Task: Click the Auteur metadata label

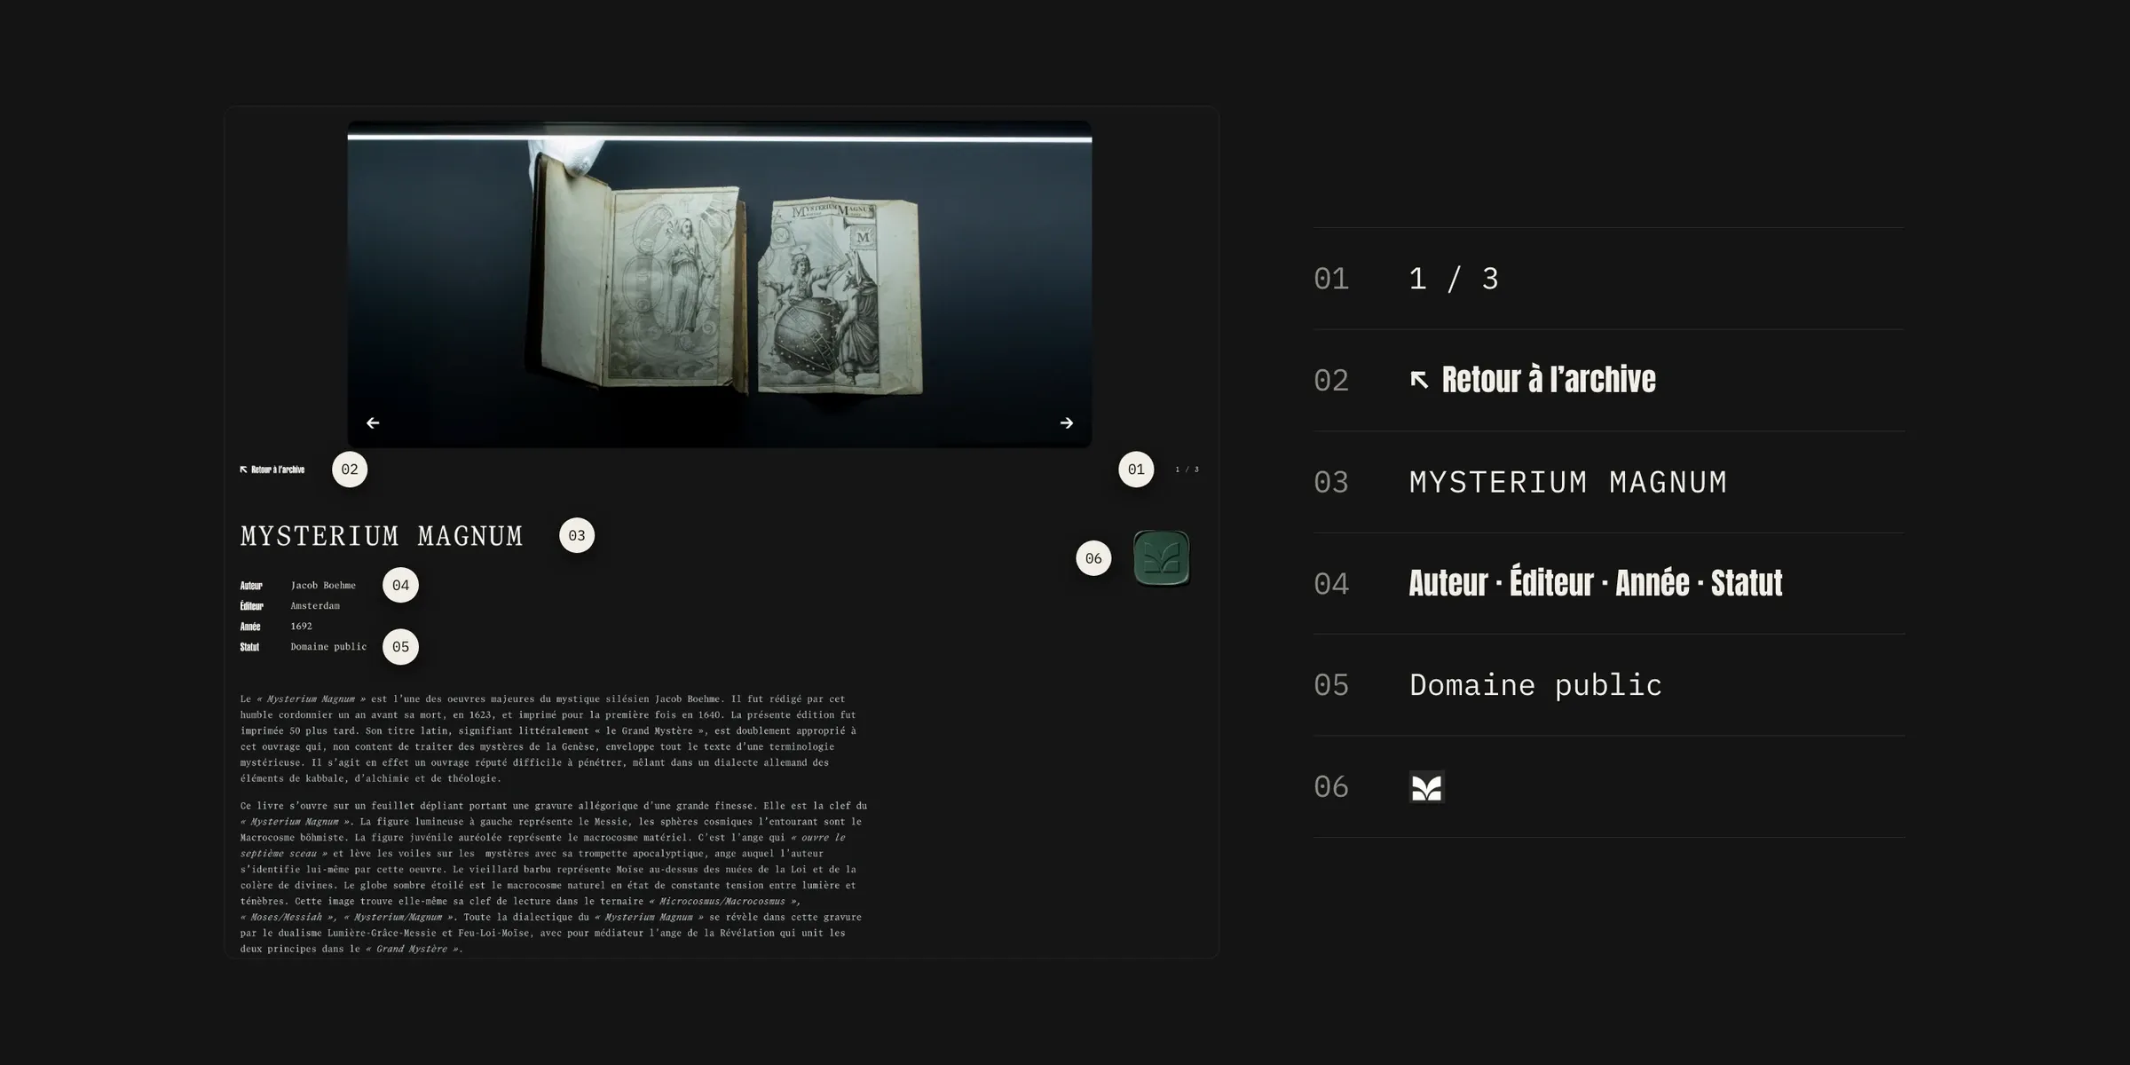Action: (x=251, y=586)
